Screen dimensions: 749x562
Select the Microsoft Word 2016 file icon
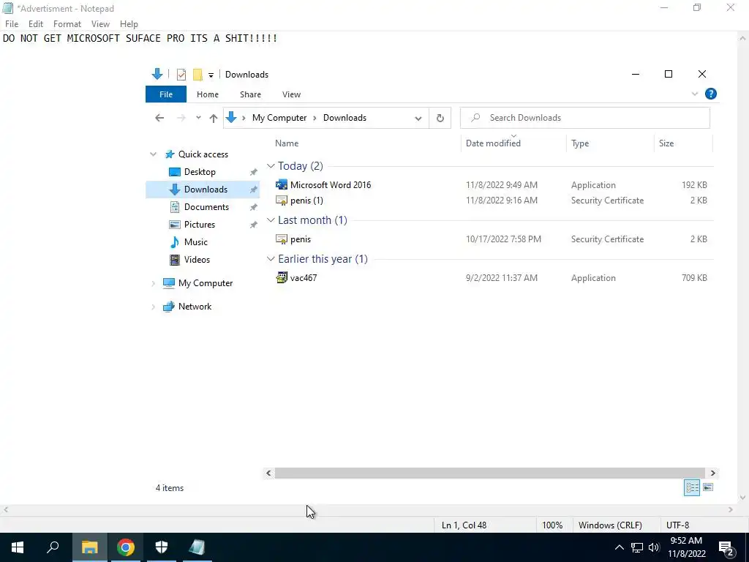click(282, 185)
